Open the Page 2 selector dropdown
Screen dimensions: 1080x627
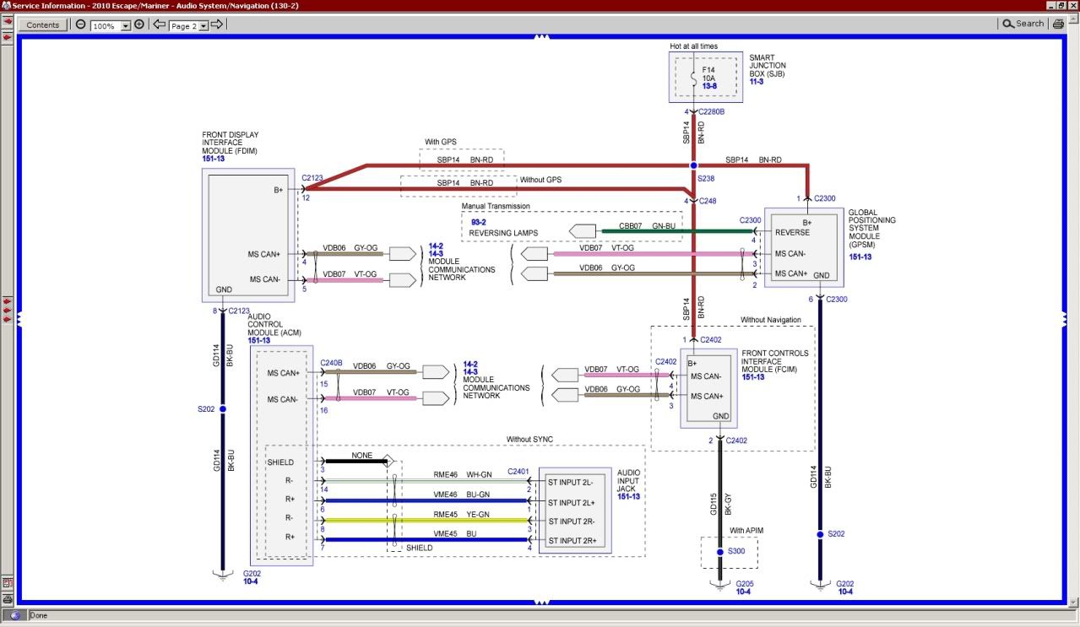tap(204, 26)
